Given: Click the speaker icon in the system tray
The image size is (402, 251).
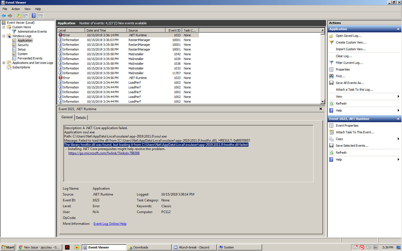Looking at the screenshot, I should (x=368, y=247).
